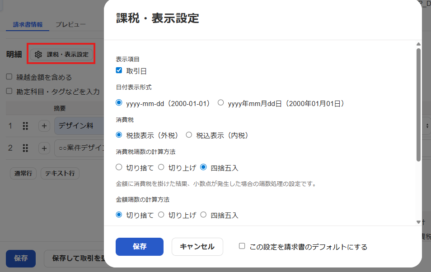Click drag handle icon for row 2
The height and width of the screenshot is (272, 431).
coord(26,148)
